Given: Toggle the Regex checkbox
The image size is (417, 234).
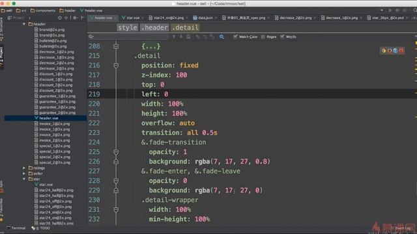Looking at the screenshot, I should coord(263,36).
